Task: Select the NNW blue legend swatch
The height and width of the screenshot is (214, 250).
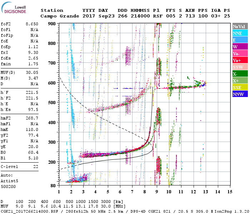Action: coord(240,94)
